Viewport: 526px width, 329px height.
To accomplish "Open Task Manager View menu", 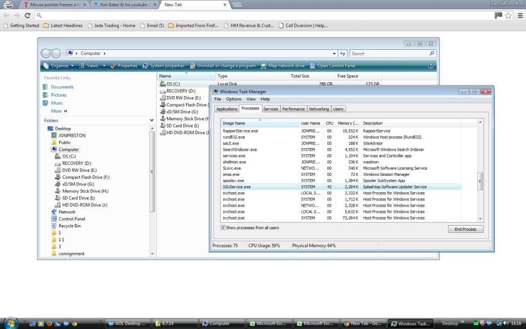I will tap(251, 99).
